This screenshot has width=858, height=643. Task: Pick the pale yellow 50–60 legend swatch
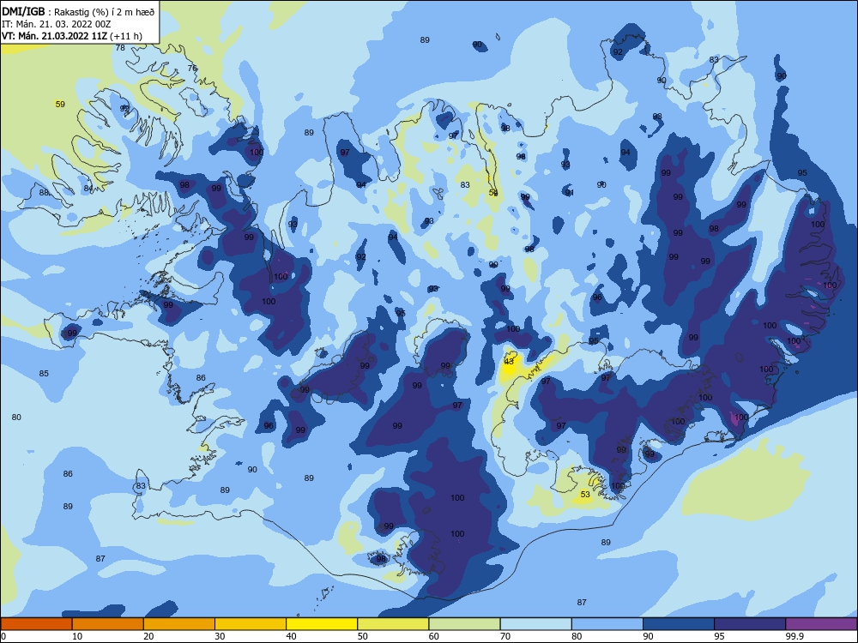pos(393,624)
